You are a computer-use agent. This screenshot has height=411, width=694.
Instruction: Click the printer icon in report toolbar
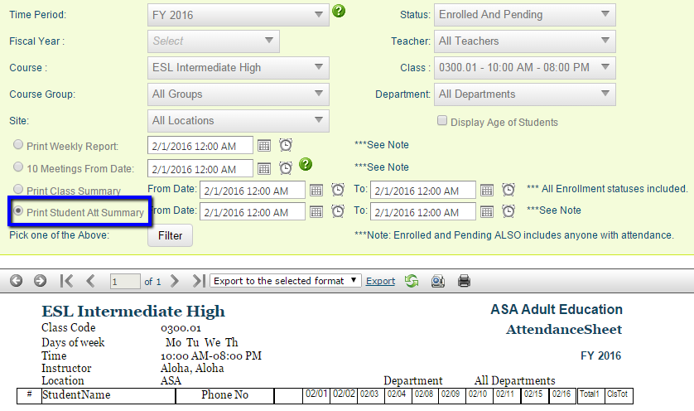point(464,281)
